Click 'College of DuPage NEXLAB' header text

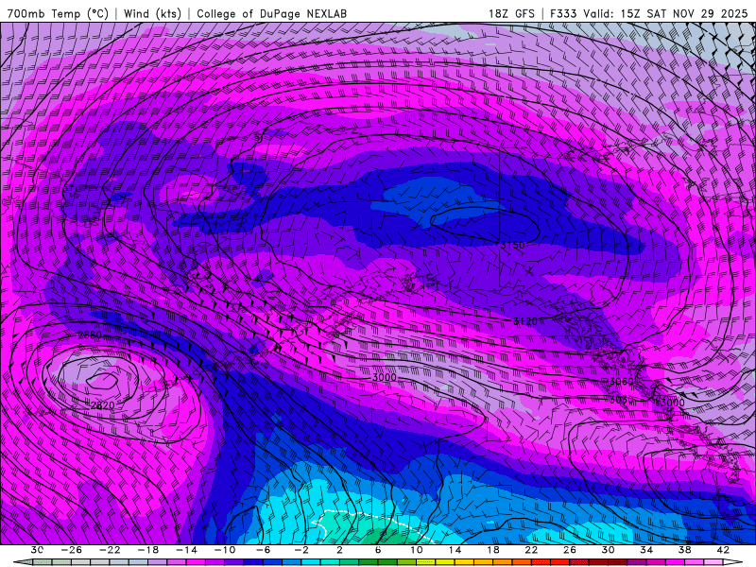(271, 13)
